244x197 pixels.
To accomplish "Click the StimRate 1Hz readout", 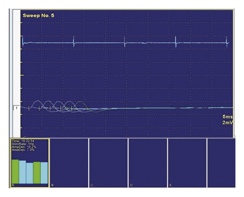I will (x=23, y=144).
